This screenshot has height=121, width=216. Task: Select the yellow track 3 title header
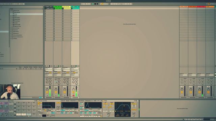pyautogui.click(x=66, y=7)
